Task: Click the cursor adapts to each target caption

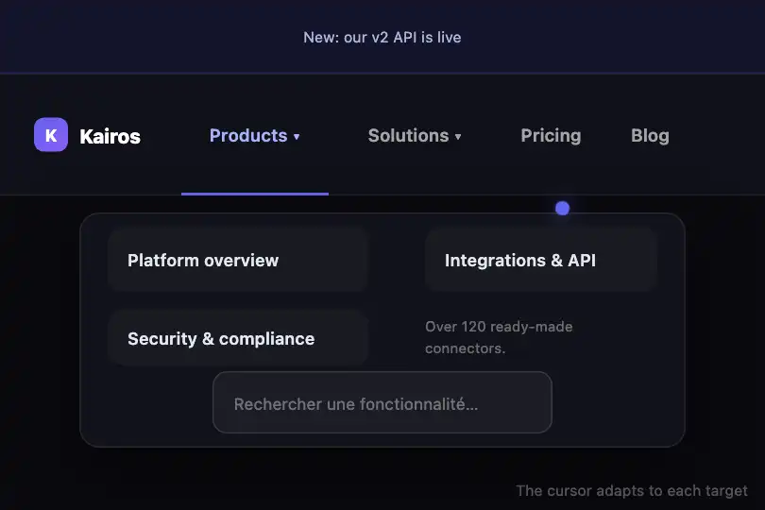Action: coord(632,490)
